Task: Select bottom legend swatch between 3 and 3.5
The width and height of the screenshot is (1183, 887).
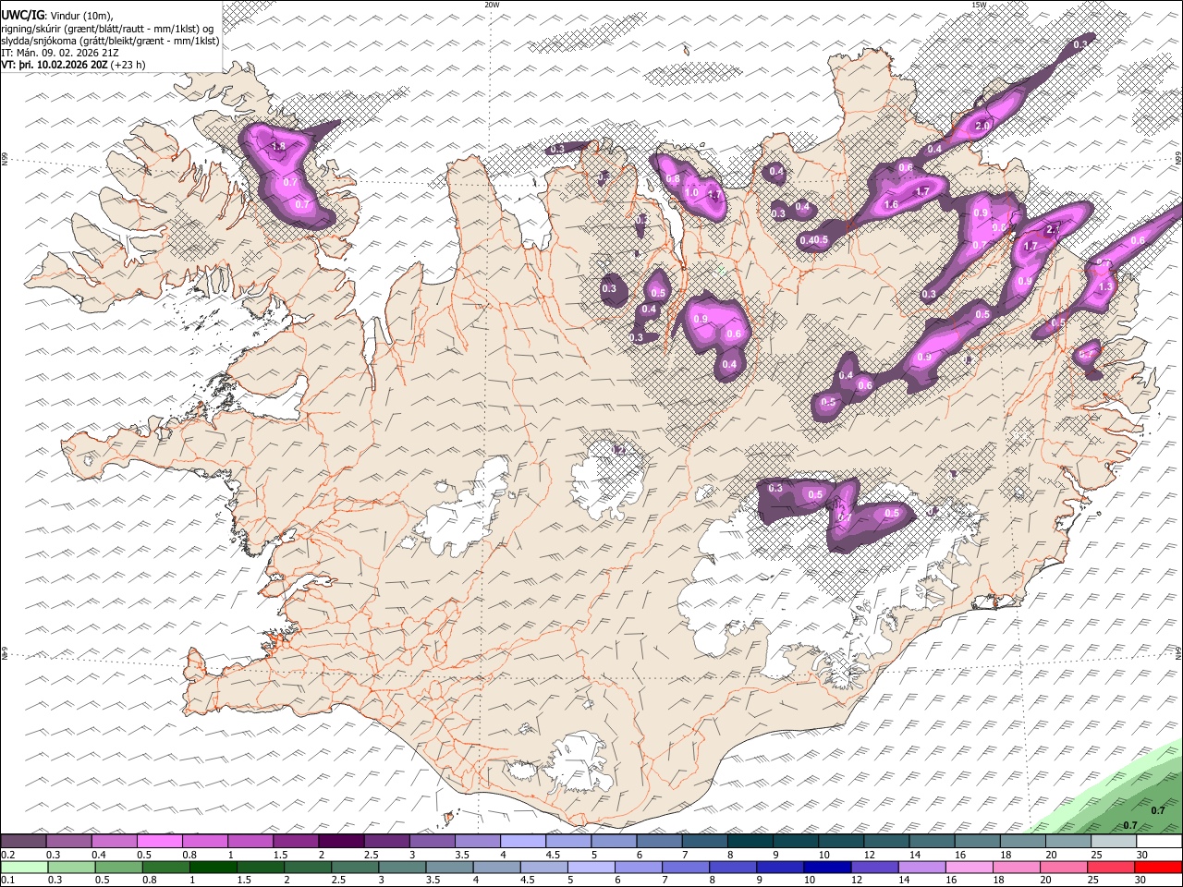Action: pyautogui.click(x=402, y=867)
